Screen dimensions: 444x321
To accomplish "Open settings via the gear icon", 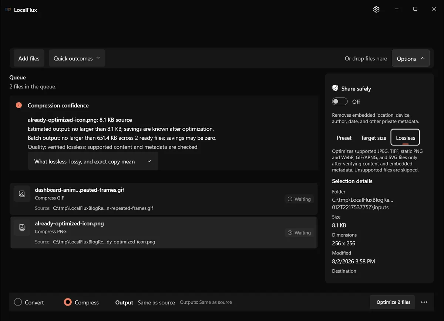I will click(376, 9).
